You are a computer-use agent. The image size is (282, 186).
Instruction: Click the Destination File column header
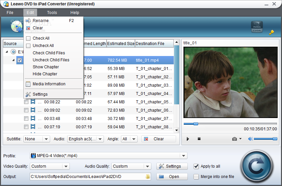click(154, 44)
